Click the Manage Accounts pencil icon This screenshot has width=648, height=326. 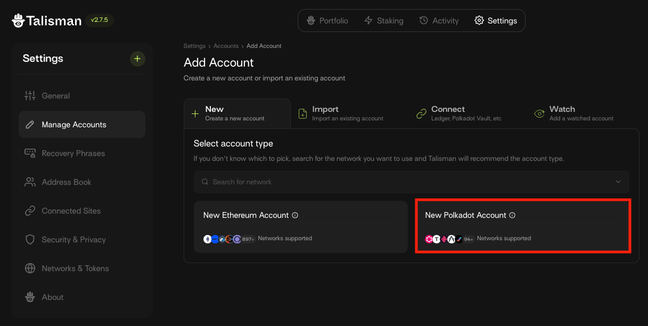(30, 125)
